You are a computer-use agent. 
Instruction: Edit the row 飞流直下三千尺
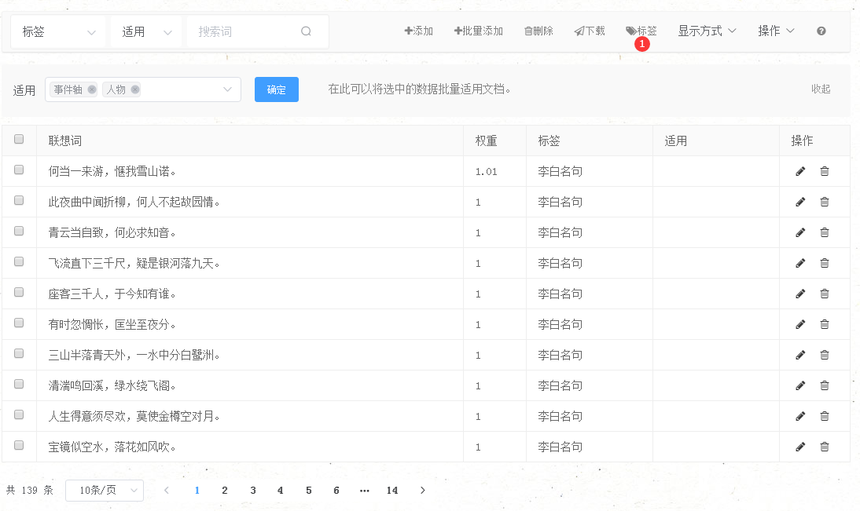click(x=800, y=264)
